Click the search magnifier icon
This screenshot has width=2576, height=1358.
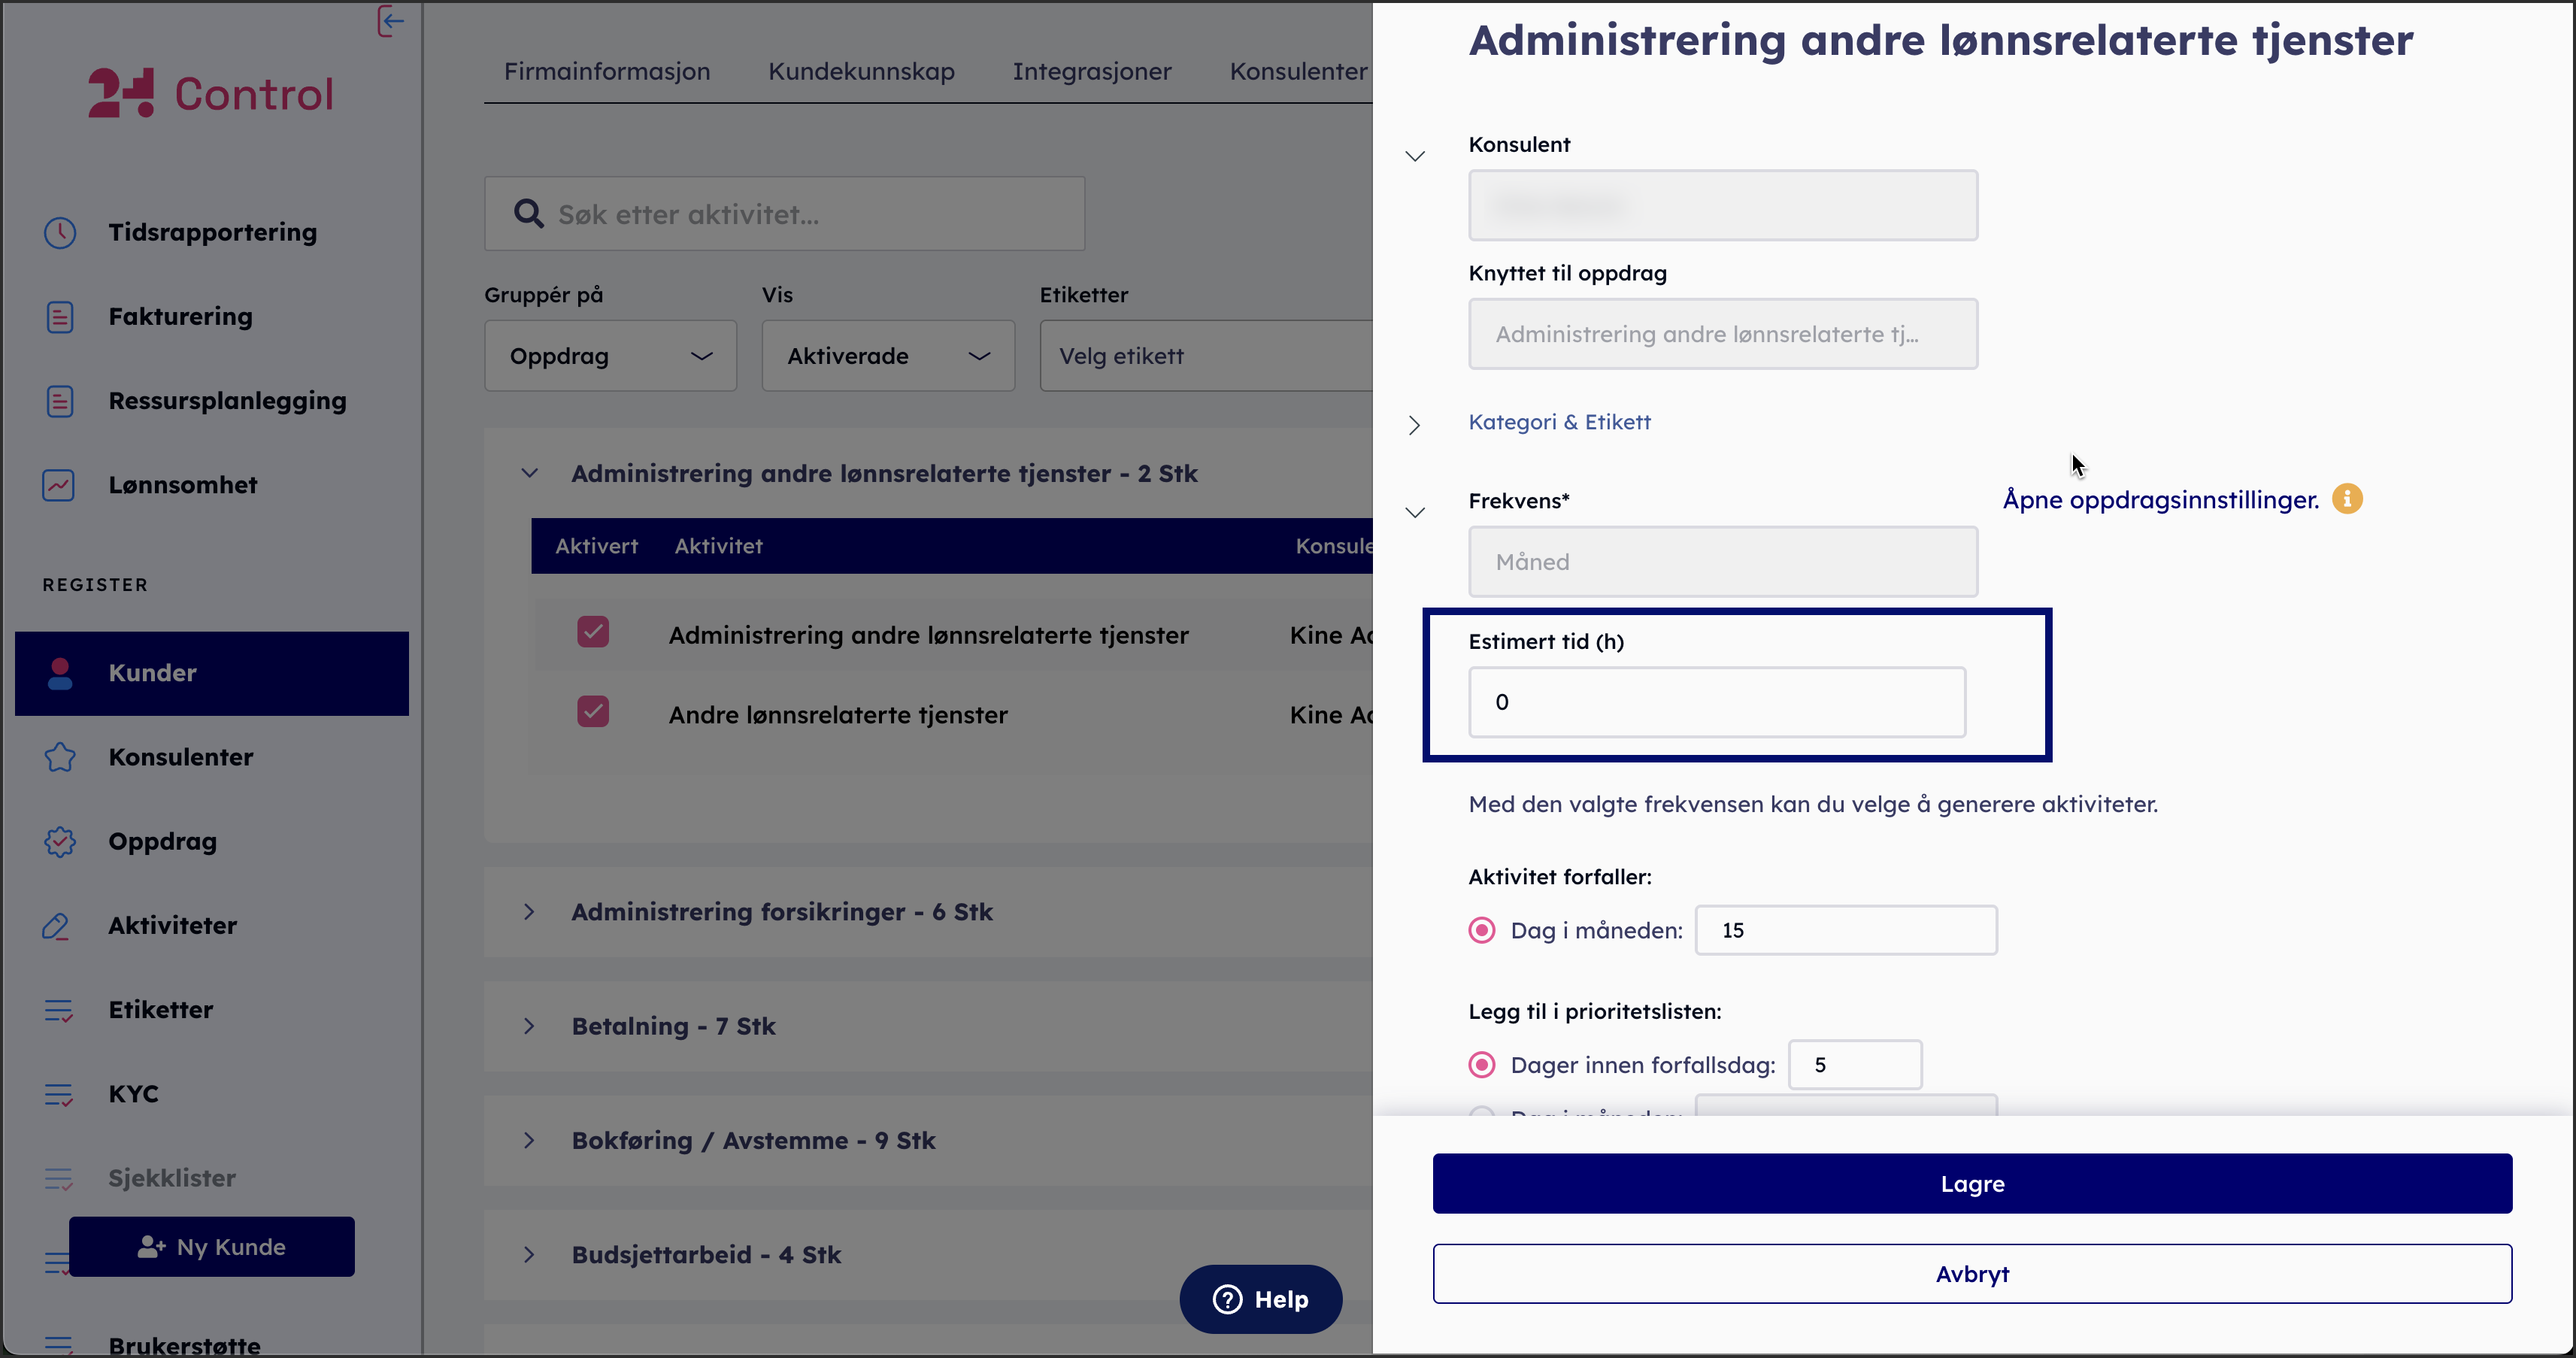(x=528, y=214)
